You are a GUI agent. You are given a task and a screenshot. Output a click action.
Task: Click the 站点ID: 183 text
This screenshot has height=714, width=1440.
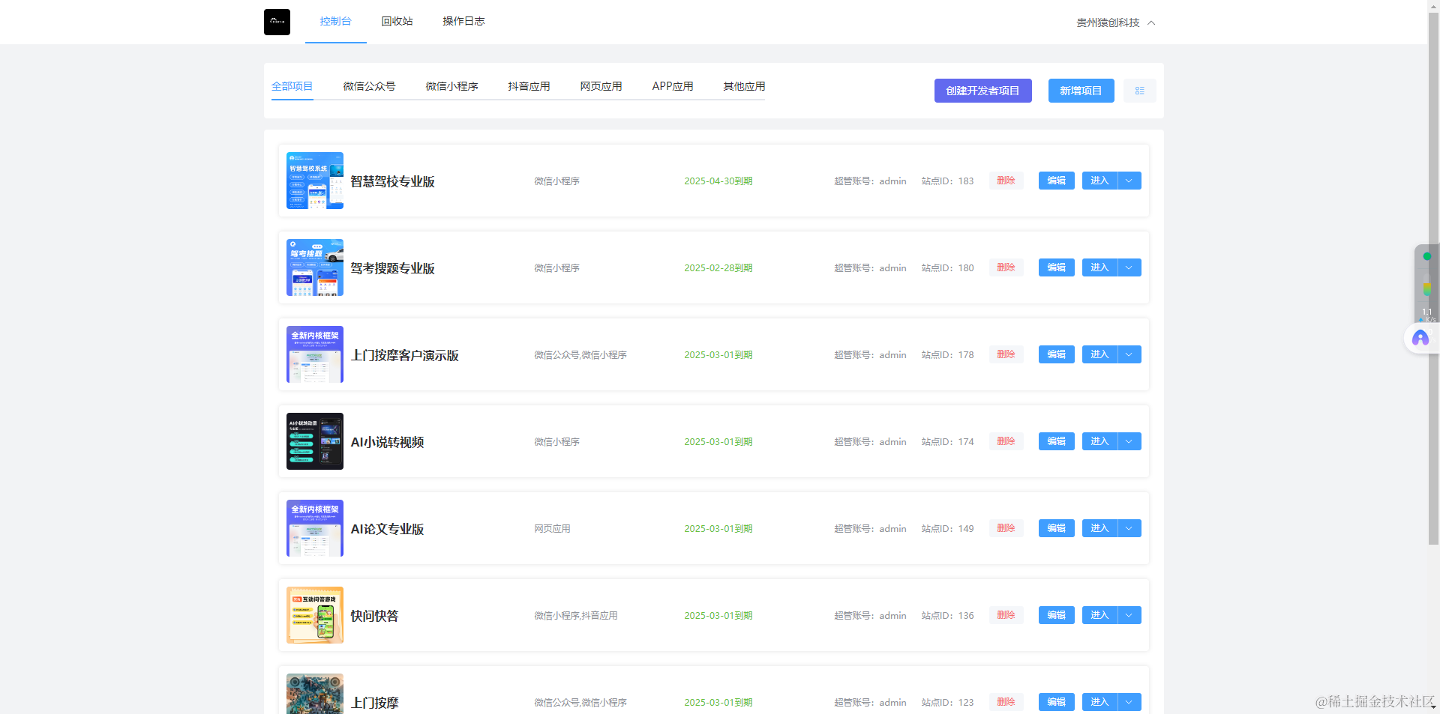tap(947, 181)
